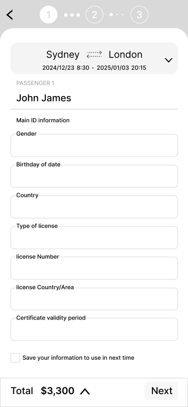Open the Country field

click(94, 207)
